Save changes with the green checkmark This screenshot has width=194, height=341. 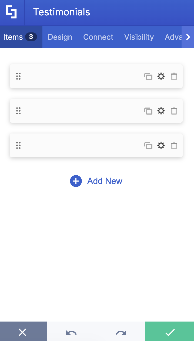point(170,332)
